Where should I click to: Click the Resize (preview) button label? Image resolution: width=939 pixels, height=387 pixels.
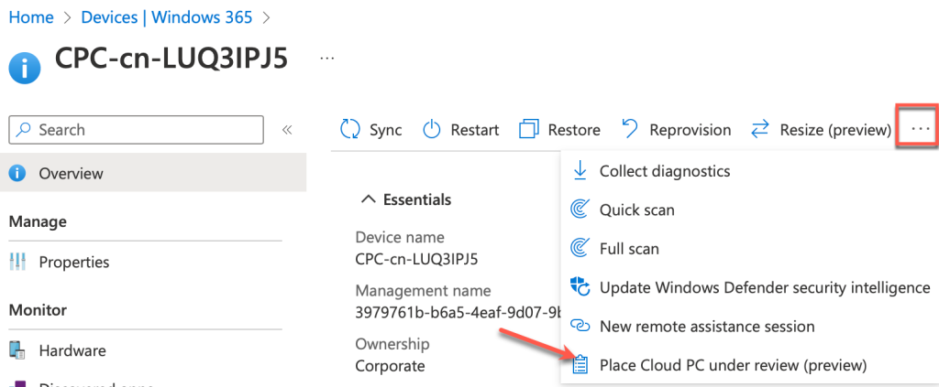click(x=835, y=130)
